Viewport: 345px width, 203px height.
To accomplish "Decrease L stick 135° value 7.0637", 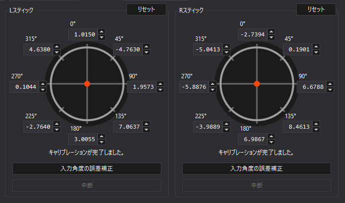I will coord(146,130).
